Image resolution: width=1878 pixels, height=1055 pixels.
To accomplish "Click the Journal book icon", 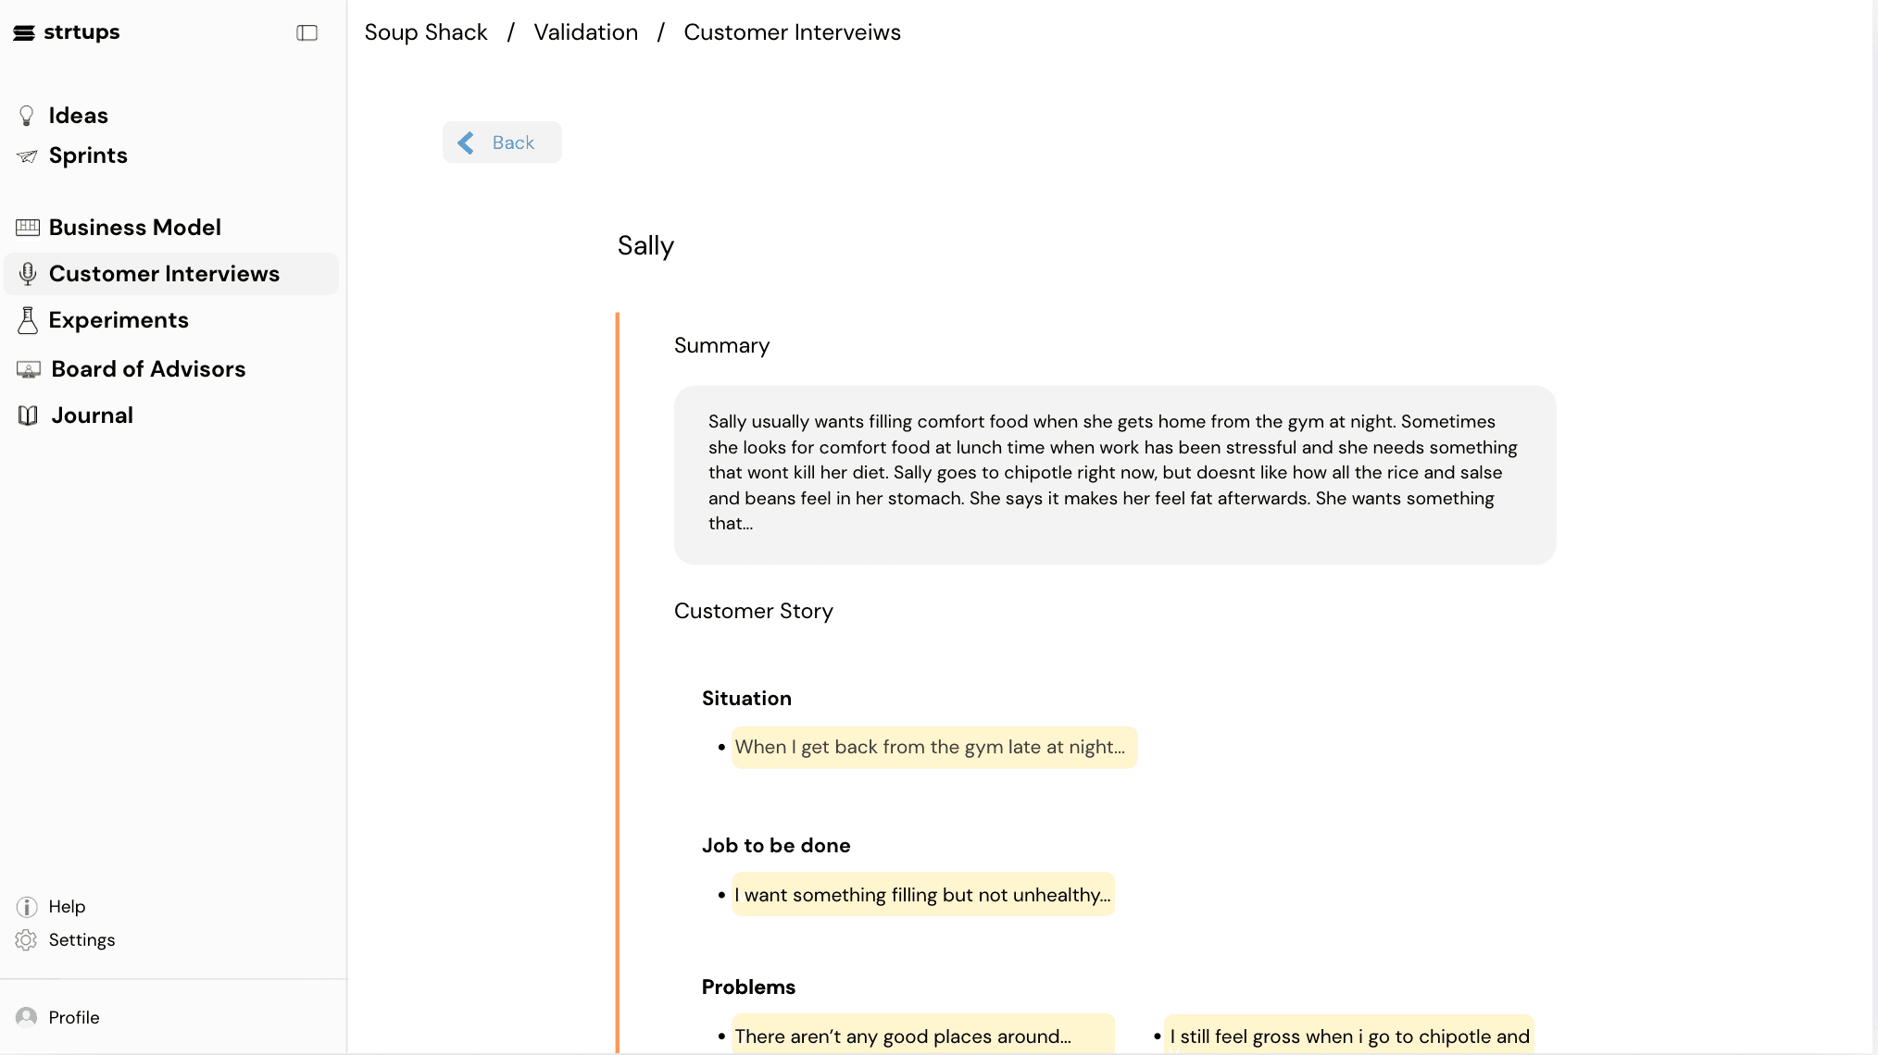I will [x=27, y=414].
